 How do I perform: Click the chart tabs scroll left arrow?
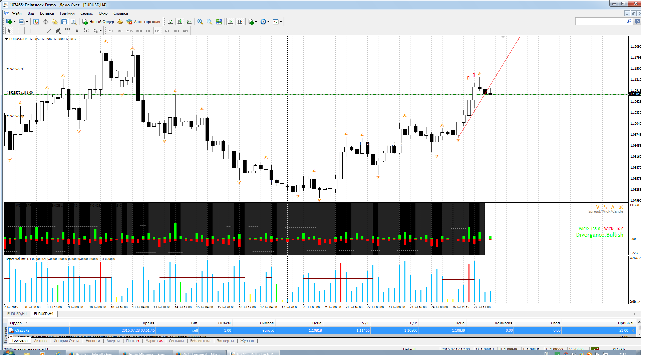pyautogui.click(x=634, y=314)
